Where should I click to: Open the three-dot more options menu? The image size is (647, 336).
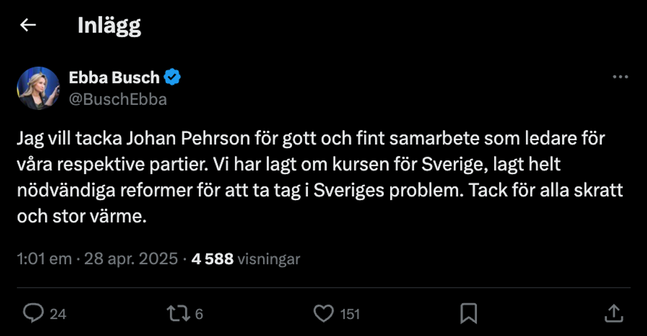[620, 77]
